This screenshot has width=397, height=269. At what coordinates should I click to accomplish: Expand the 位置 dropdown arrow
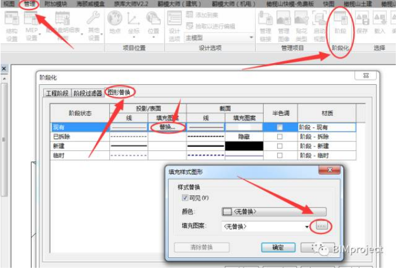[x=154, y=37]
